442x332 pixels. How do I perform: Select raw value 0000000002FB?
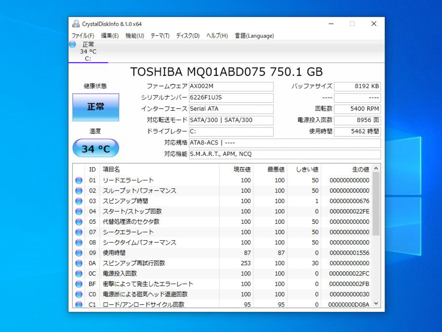(349, 284)
